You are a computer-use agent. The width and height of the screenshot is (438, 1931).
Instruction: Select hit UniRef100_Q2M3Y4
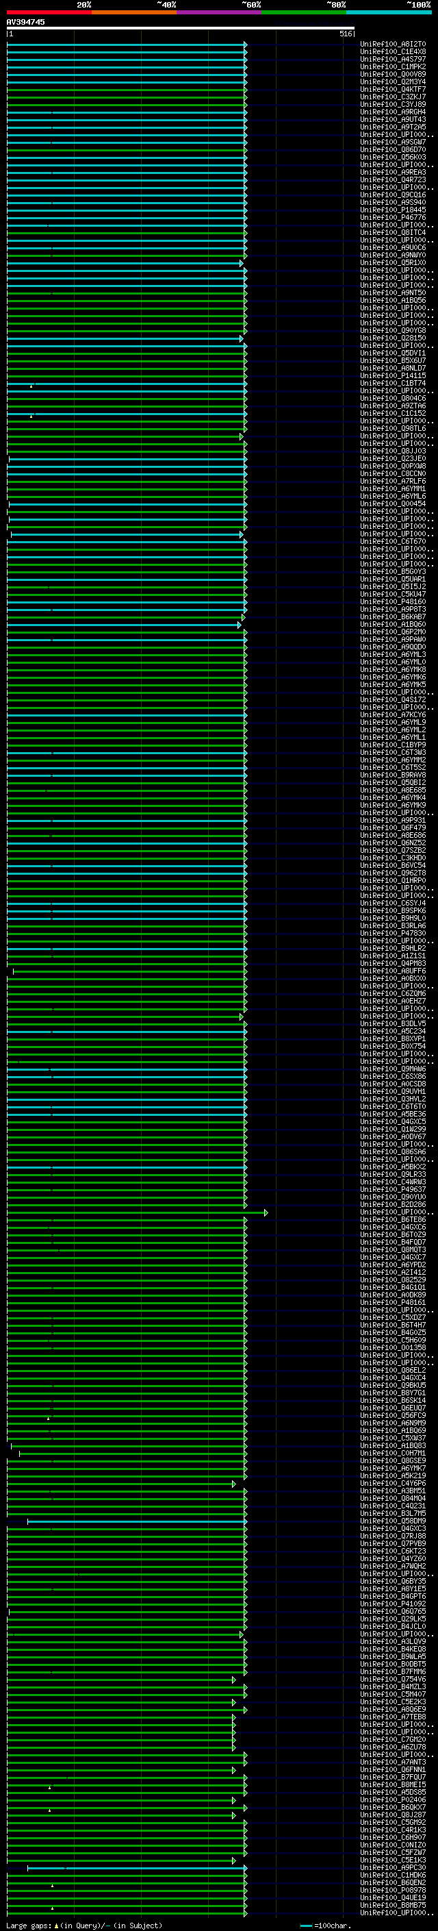click(393, 82)
